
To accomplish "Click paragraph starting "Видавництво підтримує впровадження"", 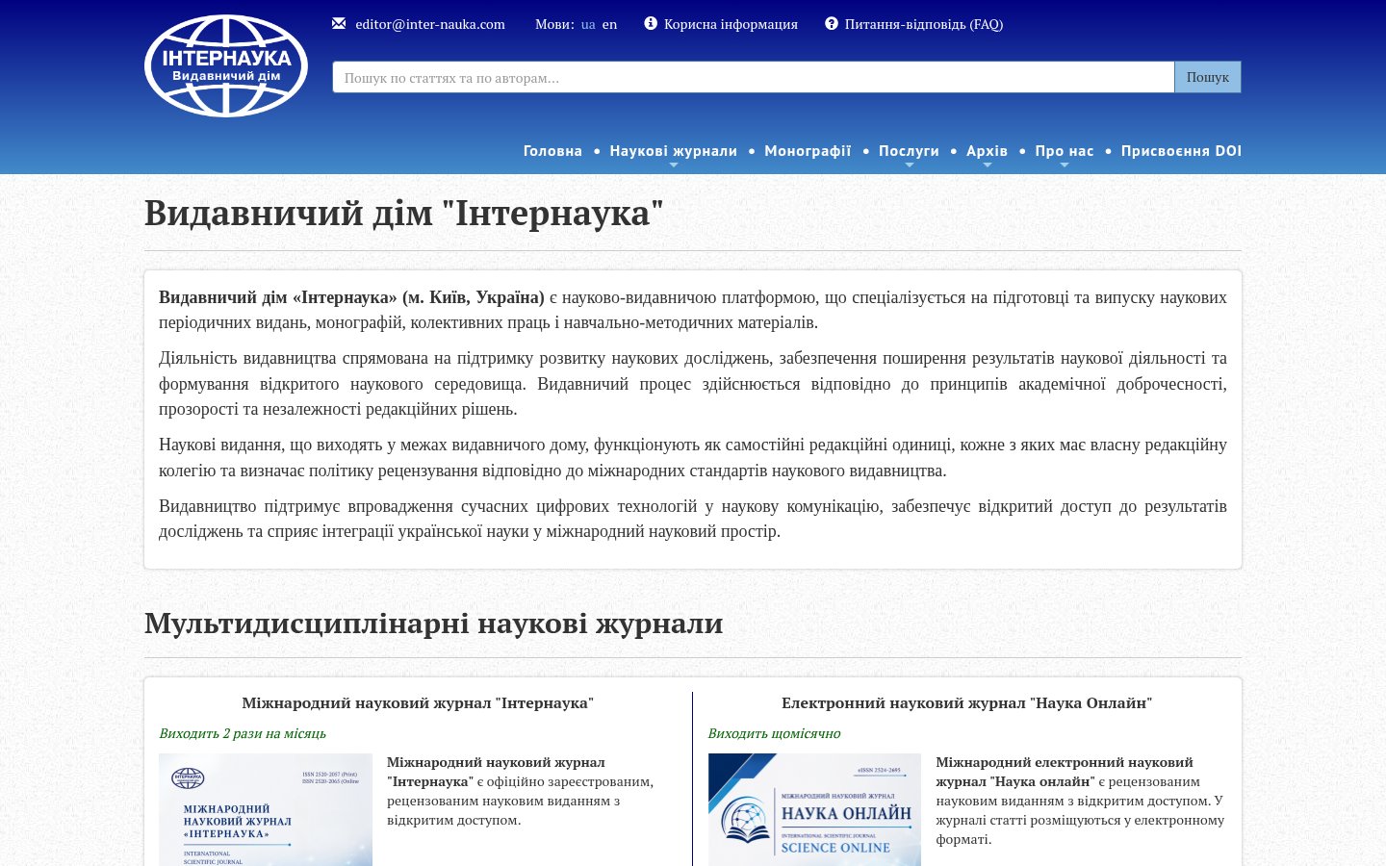I will pos(693,519).
